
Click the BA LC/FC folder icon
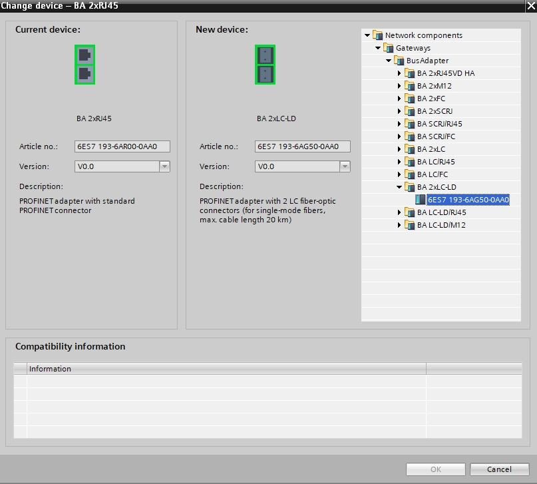point(410,174)
